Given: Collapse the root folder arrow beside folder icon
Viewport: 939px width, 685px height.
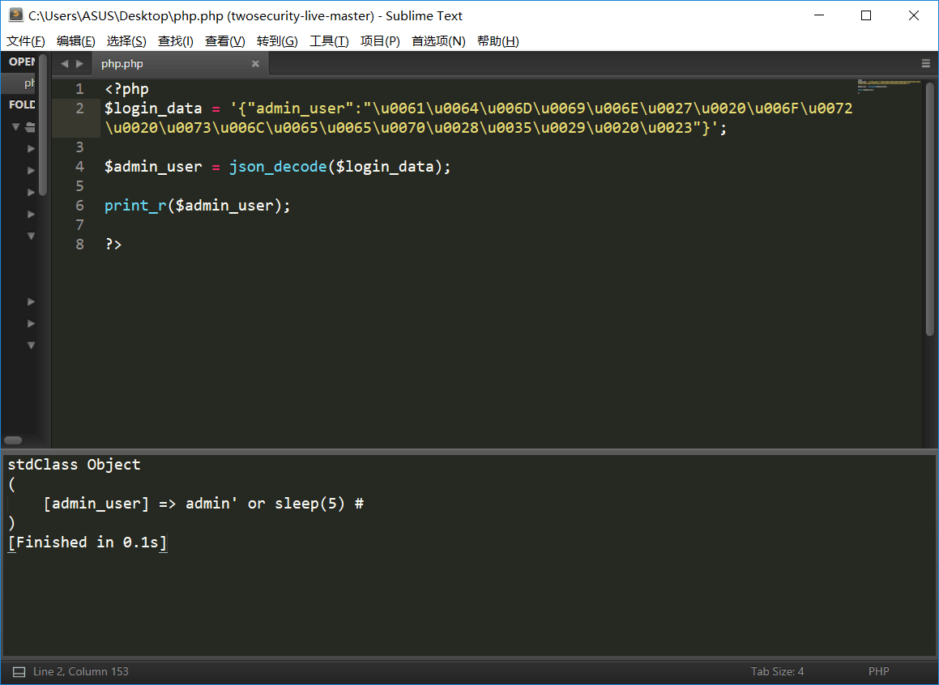Looking at the screenshot, I should click(16, 127).
